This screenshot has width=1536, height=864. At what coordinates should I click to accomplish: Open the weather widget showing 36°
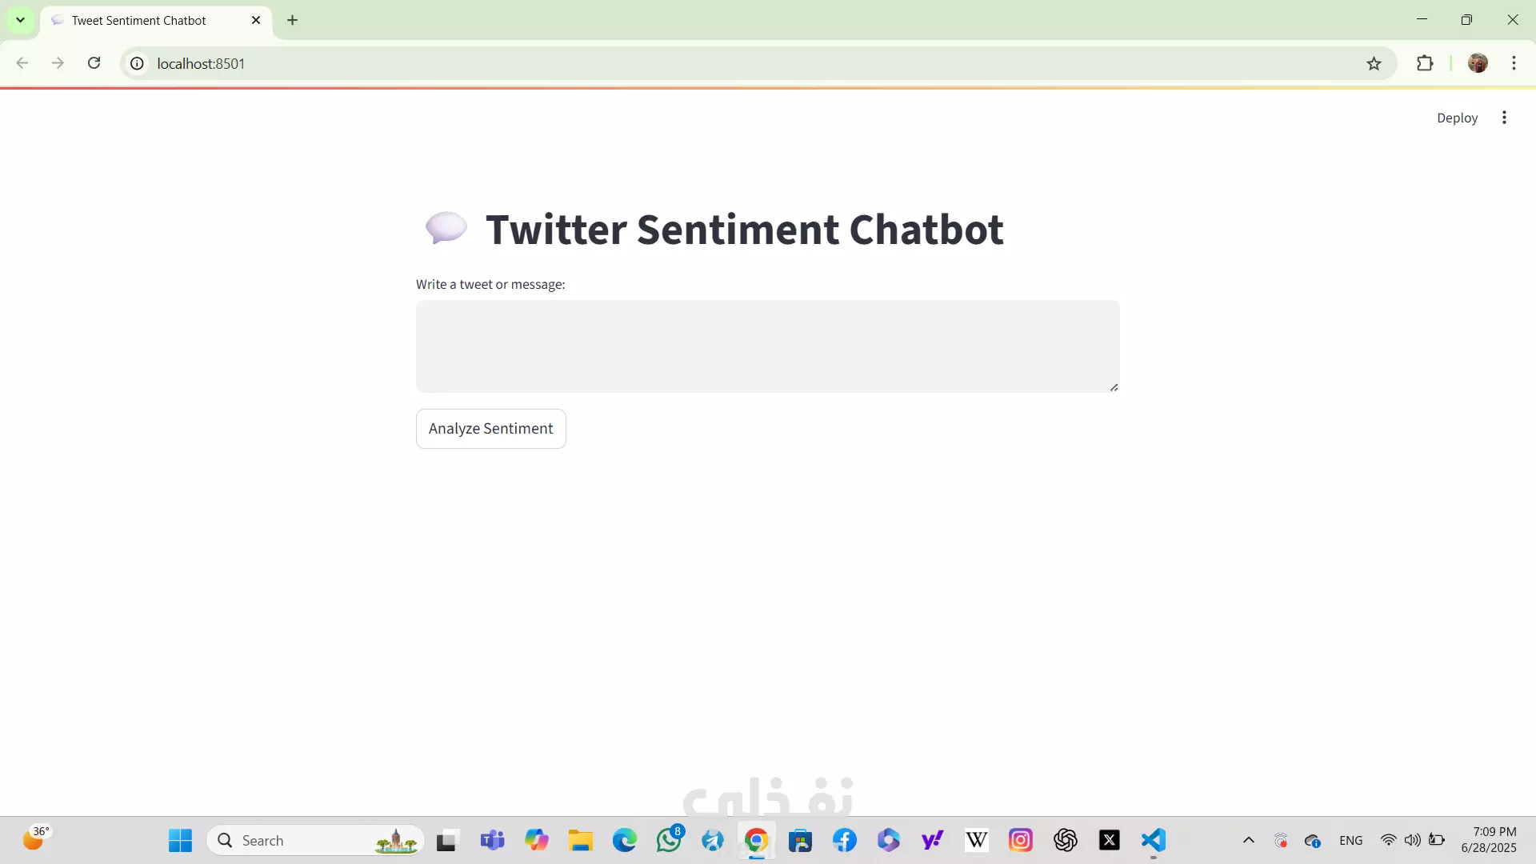tap(35, 839)
